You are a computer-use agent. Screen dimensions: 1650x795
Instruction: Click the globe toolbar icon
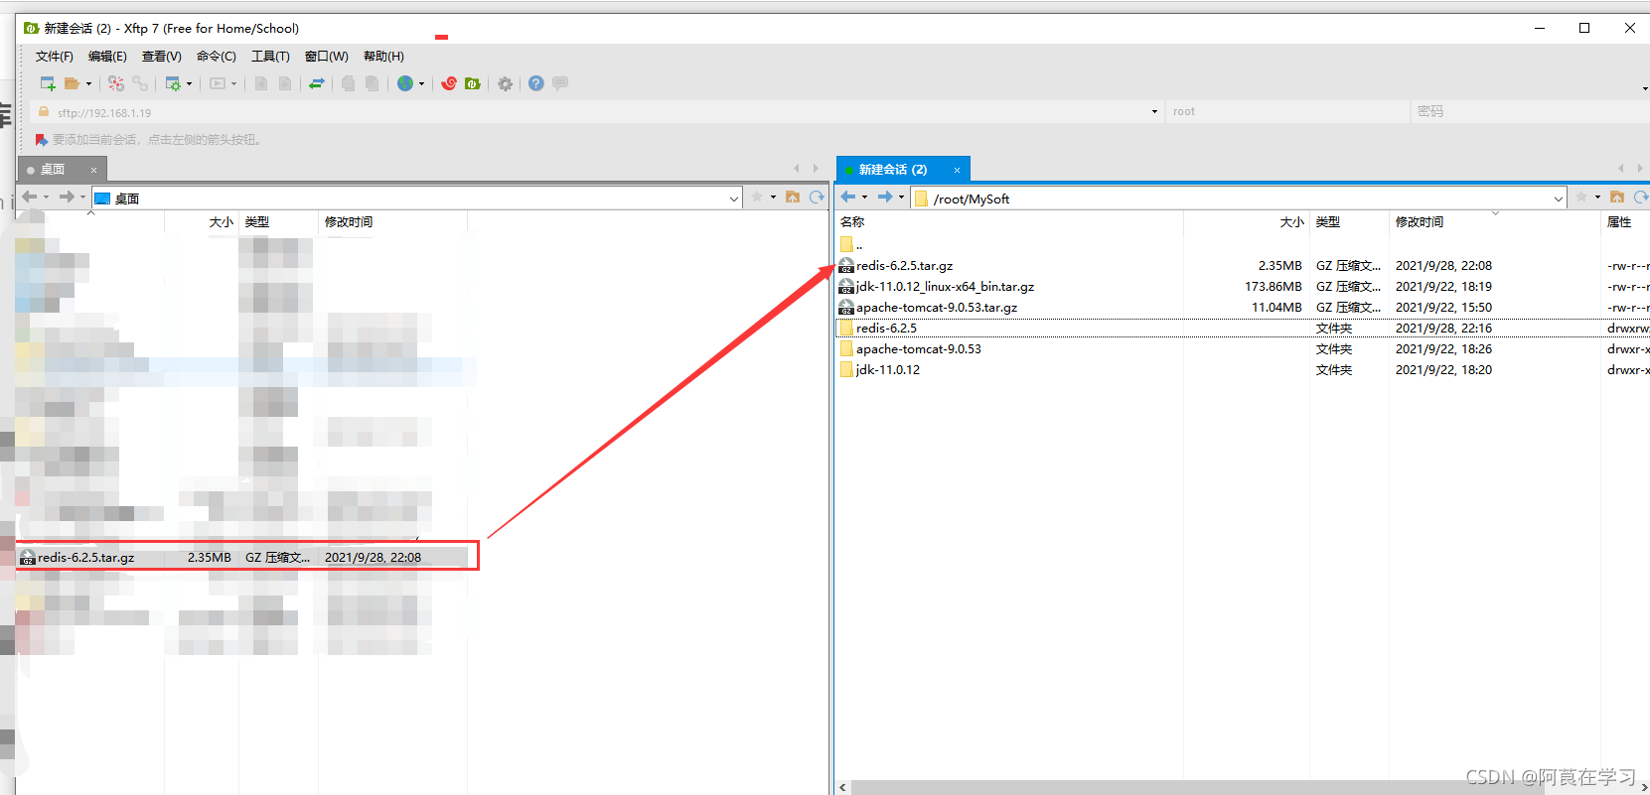point(405,83)
